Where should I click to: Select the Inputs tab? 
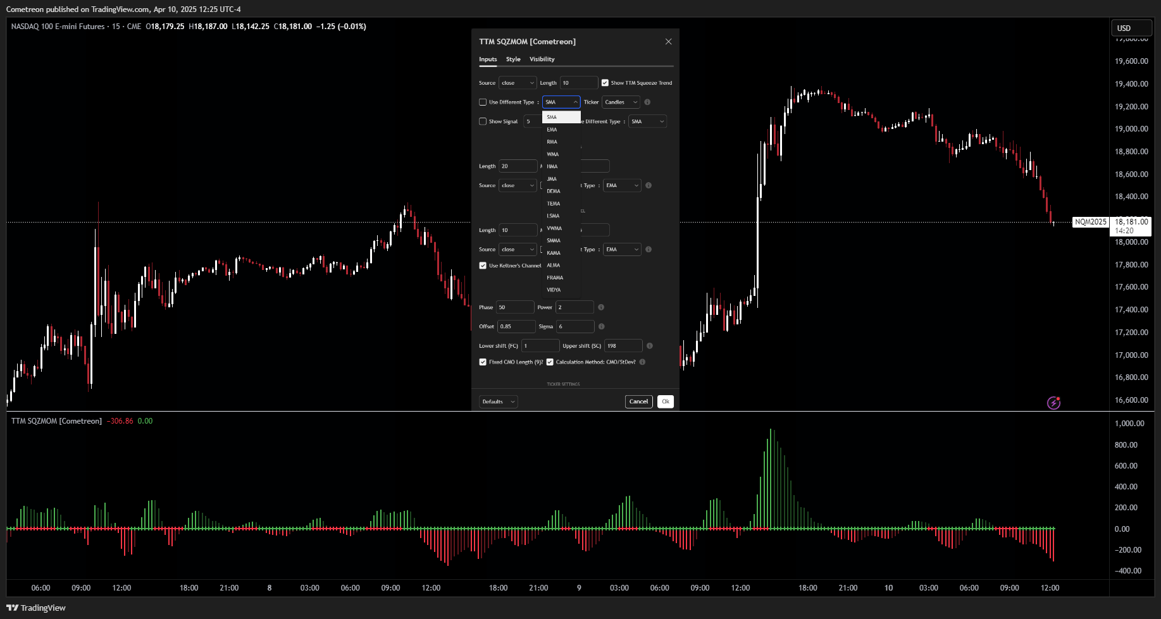(x=488, y=59)
